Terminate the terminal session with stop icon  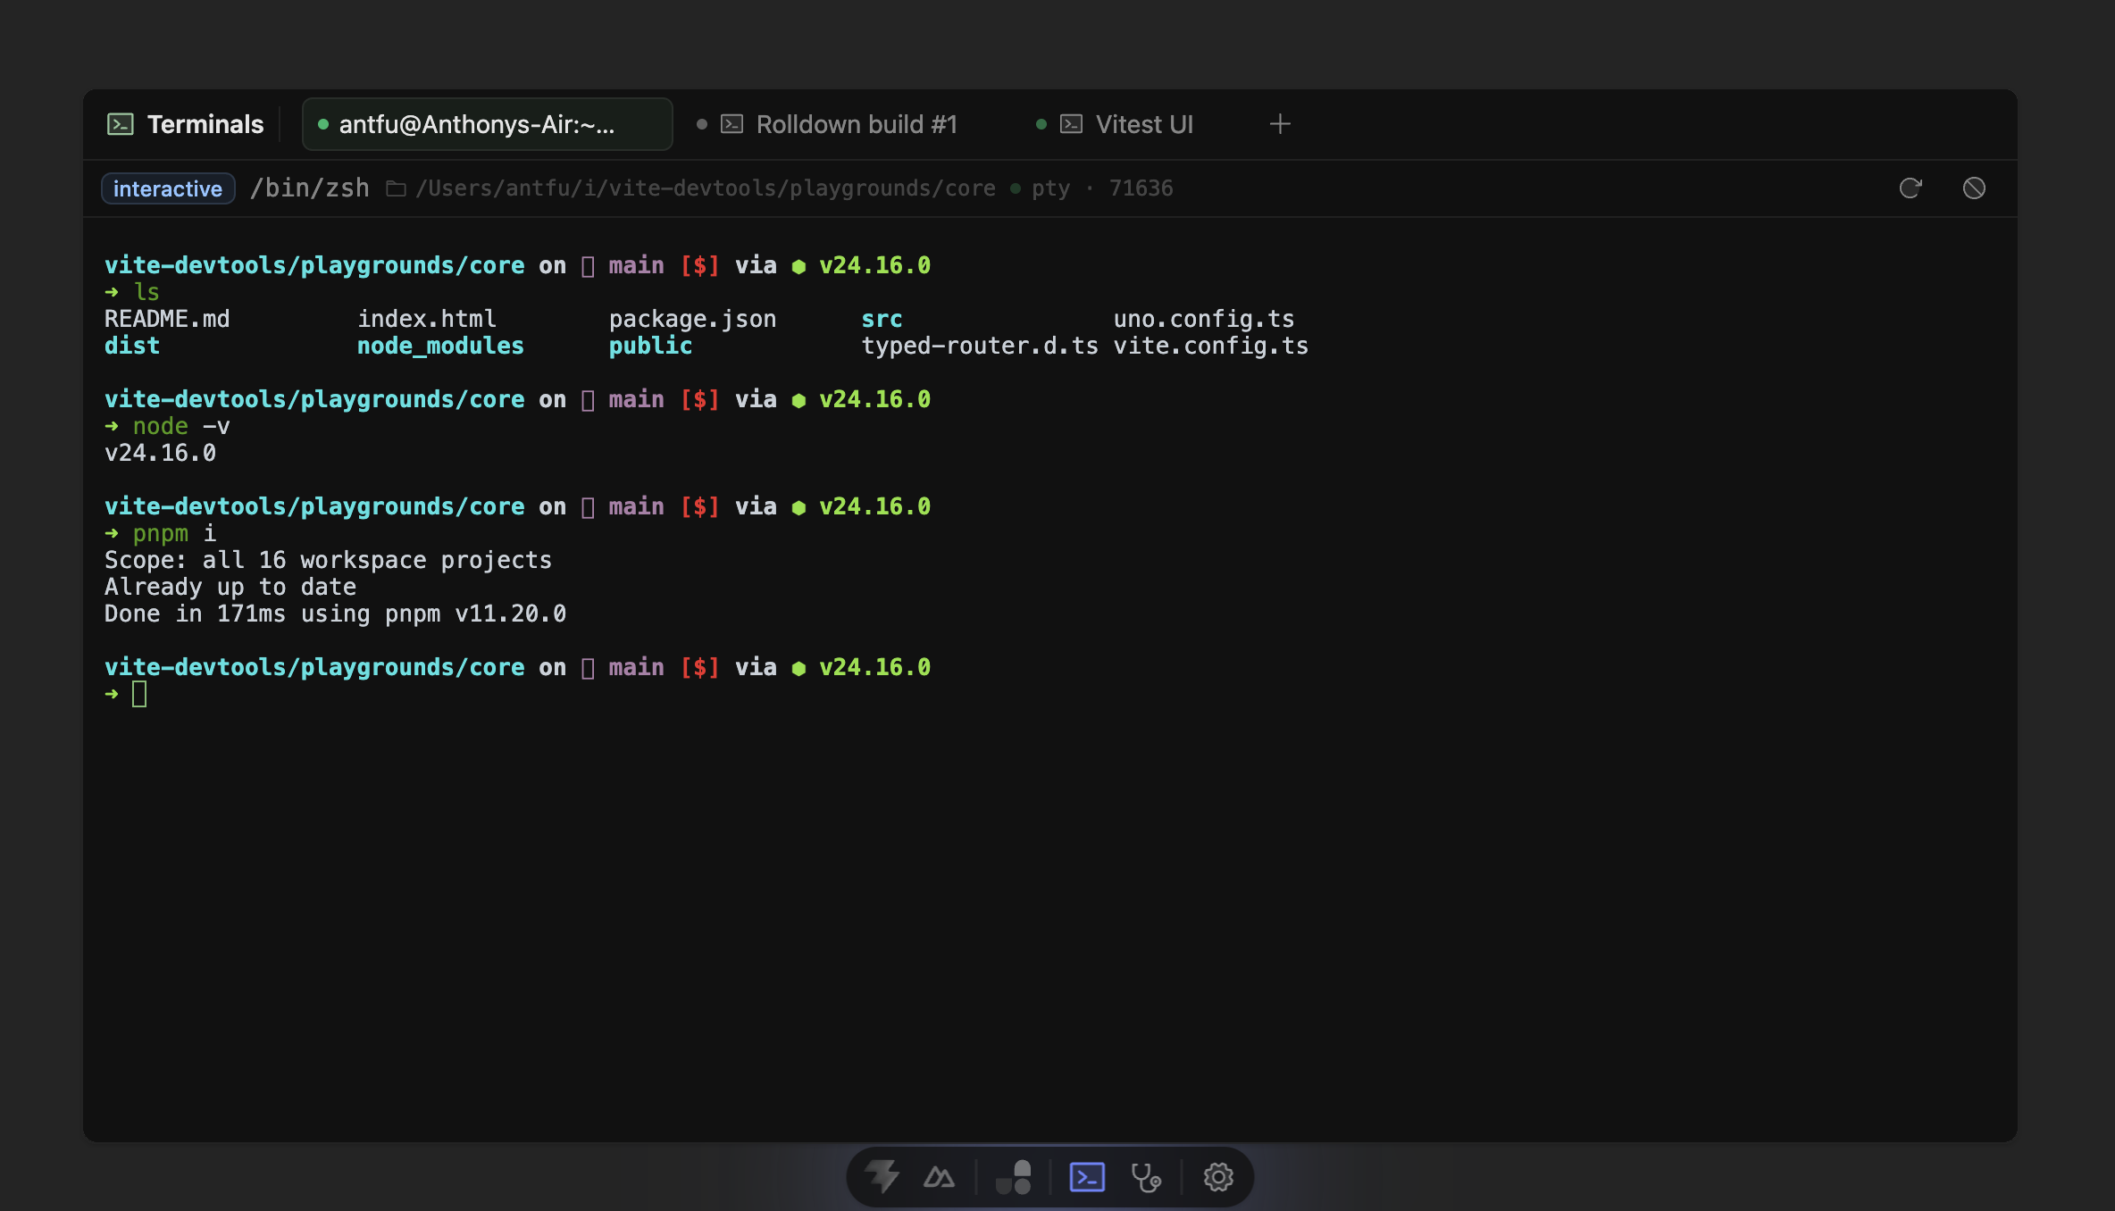(1974, 188)
